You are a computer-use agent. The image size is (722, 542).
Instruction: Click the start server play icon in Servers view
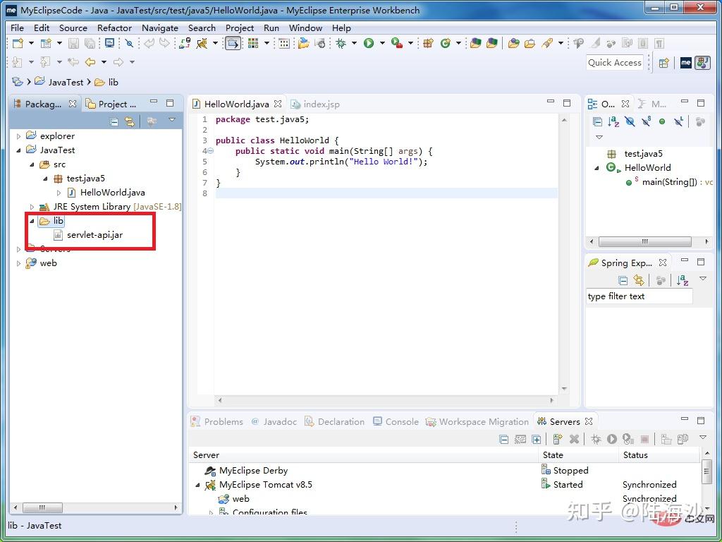pos(611,439)
